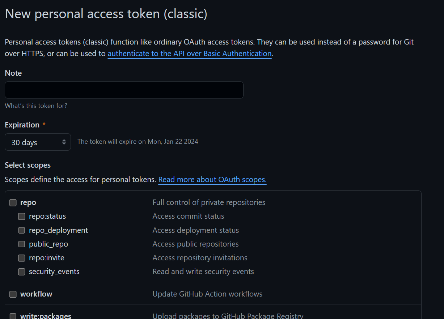Click the Expiration label text
This screenshot has height=319, width=444.
pyautogui.click(x=22, y=125)
